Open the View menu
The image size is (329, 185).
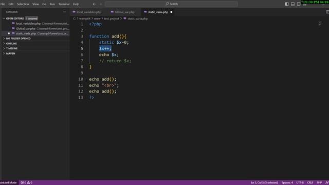coord(35,4)
